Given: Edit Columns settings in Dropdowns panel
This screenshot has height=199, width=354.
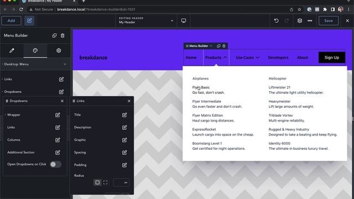Looking at the screenshot, I should (x=58, y=140).
